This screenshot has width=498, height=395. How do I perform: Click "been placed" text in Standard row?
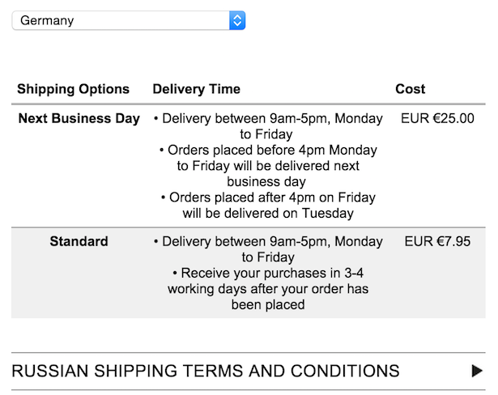(268, 304)
